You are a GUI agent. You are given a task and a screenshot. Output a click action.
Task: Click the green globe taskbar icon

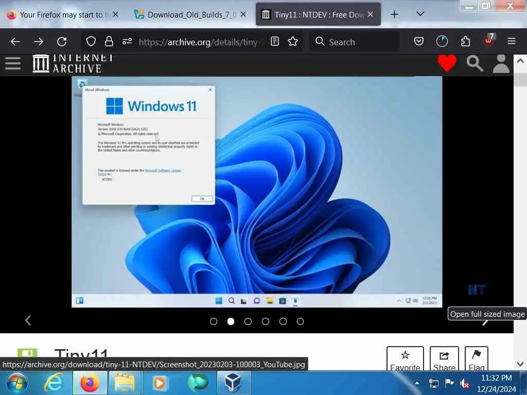(198, 383)
